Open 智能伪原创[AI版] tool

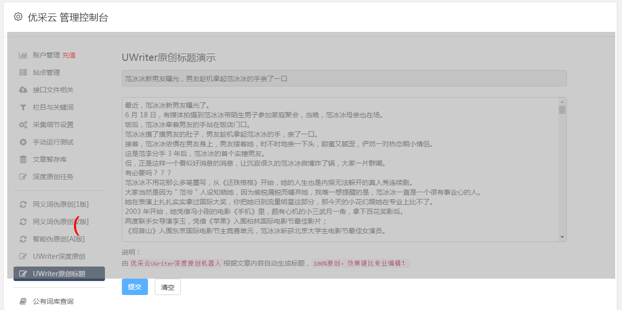[59, 239]
